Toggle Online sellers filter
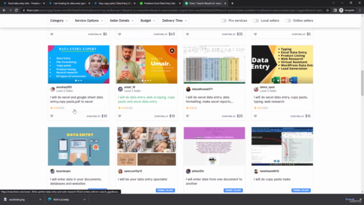The height and width of the screenshot is (205, 364). pos(288,20)
